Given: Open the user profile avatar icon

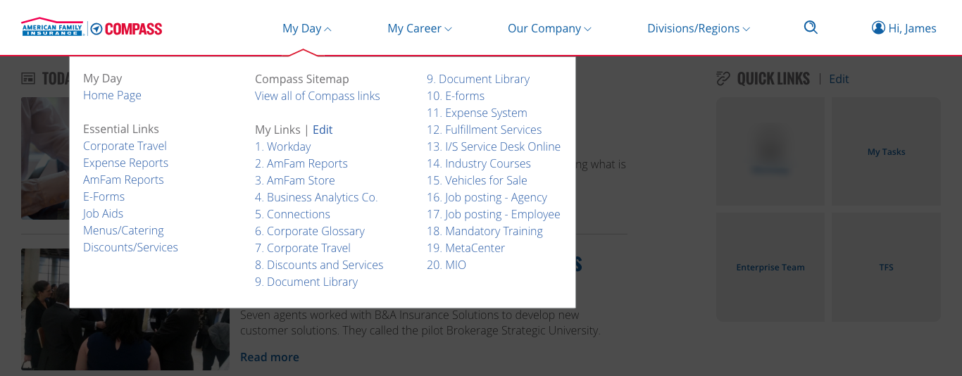Looking at the screenshot, I should click(878, 27).
